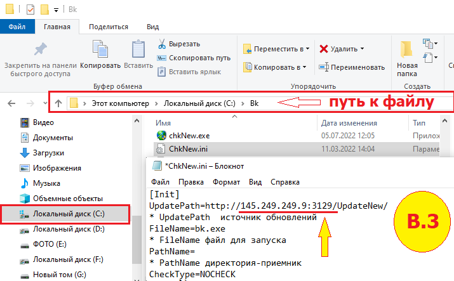The height and width of the screenshot is (281, 454).
Task: Open Notepad Edit menu
Action: 190,181
